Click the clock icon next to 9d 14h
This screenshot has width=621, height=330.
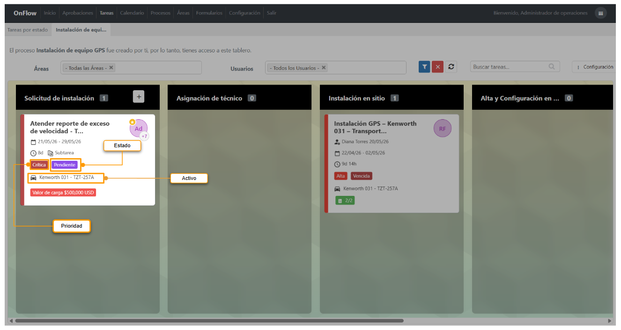pyautogui.click(x=337, y=164)
